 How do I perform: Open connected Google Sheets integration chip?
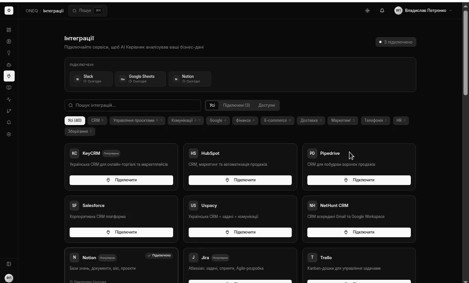(x=140, y=79)
